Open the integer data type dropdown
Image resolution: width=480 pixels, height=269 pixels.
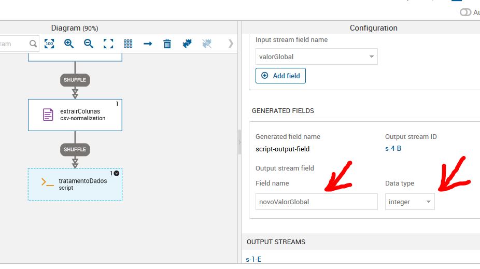coord(428,202)
